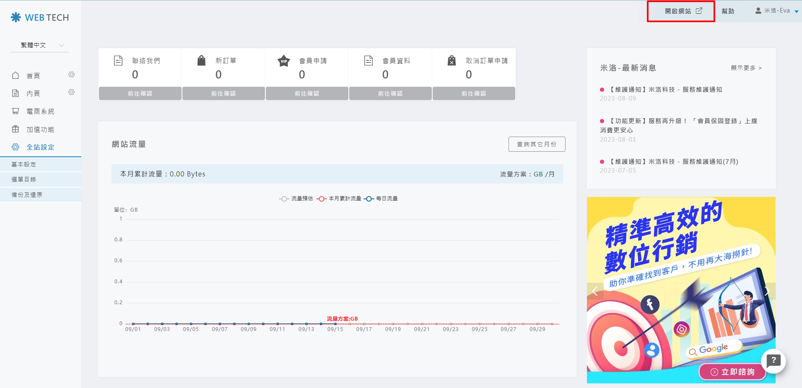Open the 繁體中文 language dropdown
The height and width of the screenshot is (388, 802).
40,45
